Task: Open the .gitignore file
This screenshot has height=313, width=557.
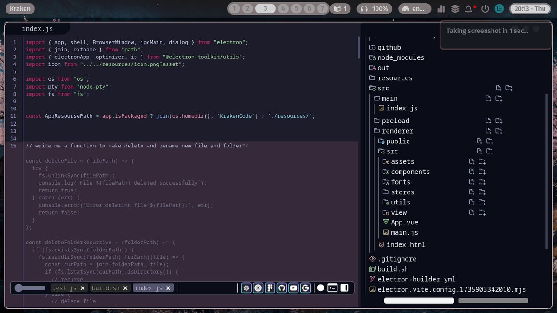Action: point(393,259)
